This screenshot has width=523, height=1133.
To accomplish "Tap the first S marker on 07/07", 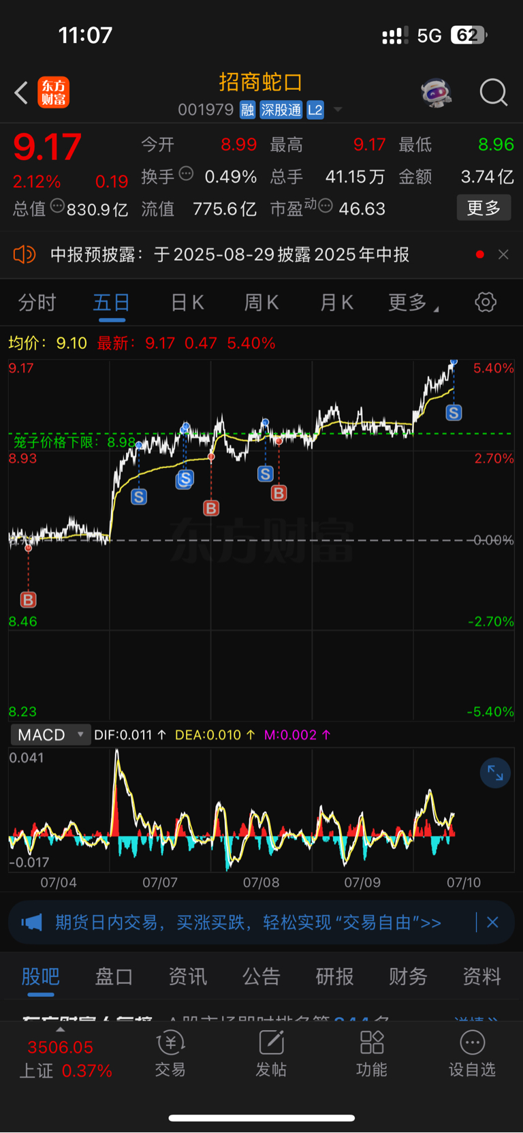I will point(139,497).
